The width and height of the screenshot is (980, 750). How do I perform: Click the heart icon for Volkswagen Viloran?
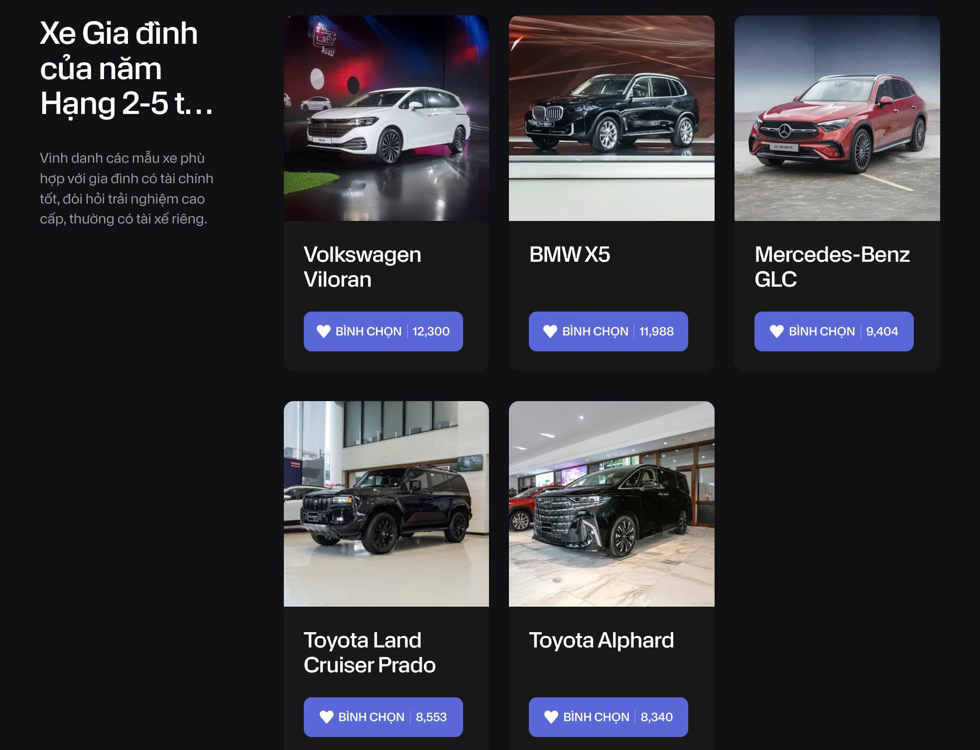[324, 331]
